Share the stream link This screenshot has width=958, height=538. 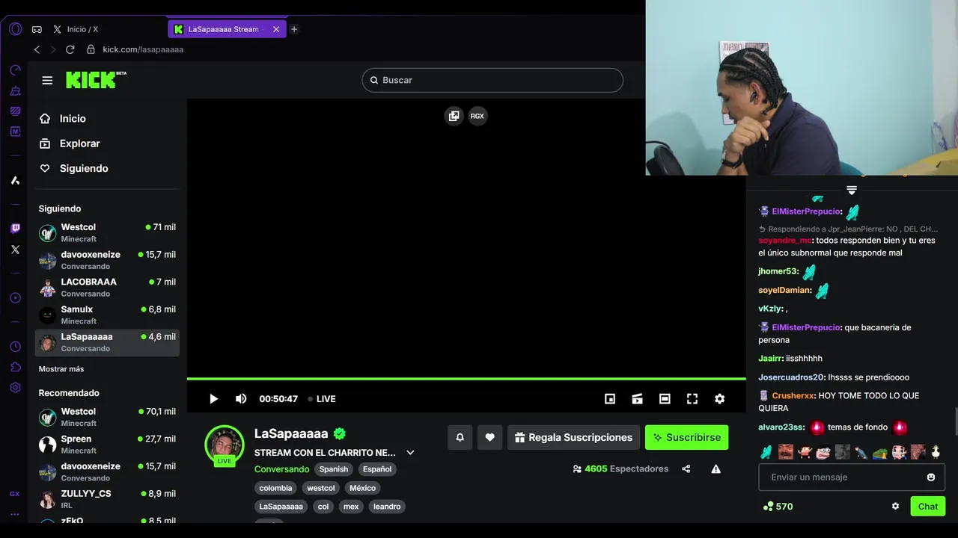coord(686,469)
